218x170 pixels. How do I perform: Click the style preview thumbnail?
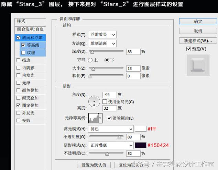click(x=198, y=65)
